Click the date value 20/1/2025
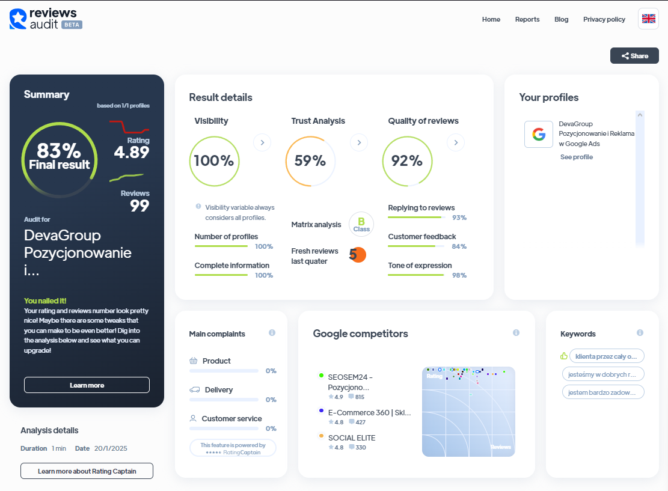The image size is (668, 491). point(111,448)
